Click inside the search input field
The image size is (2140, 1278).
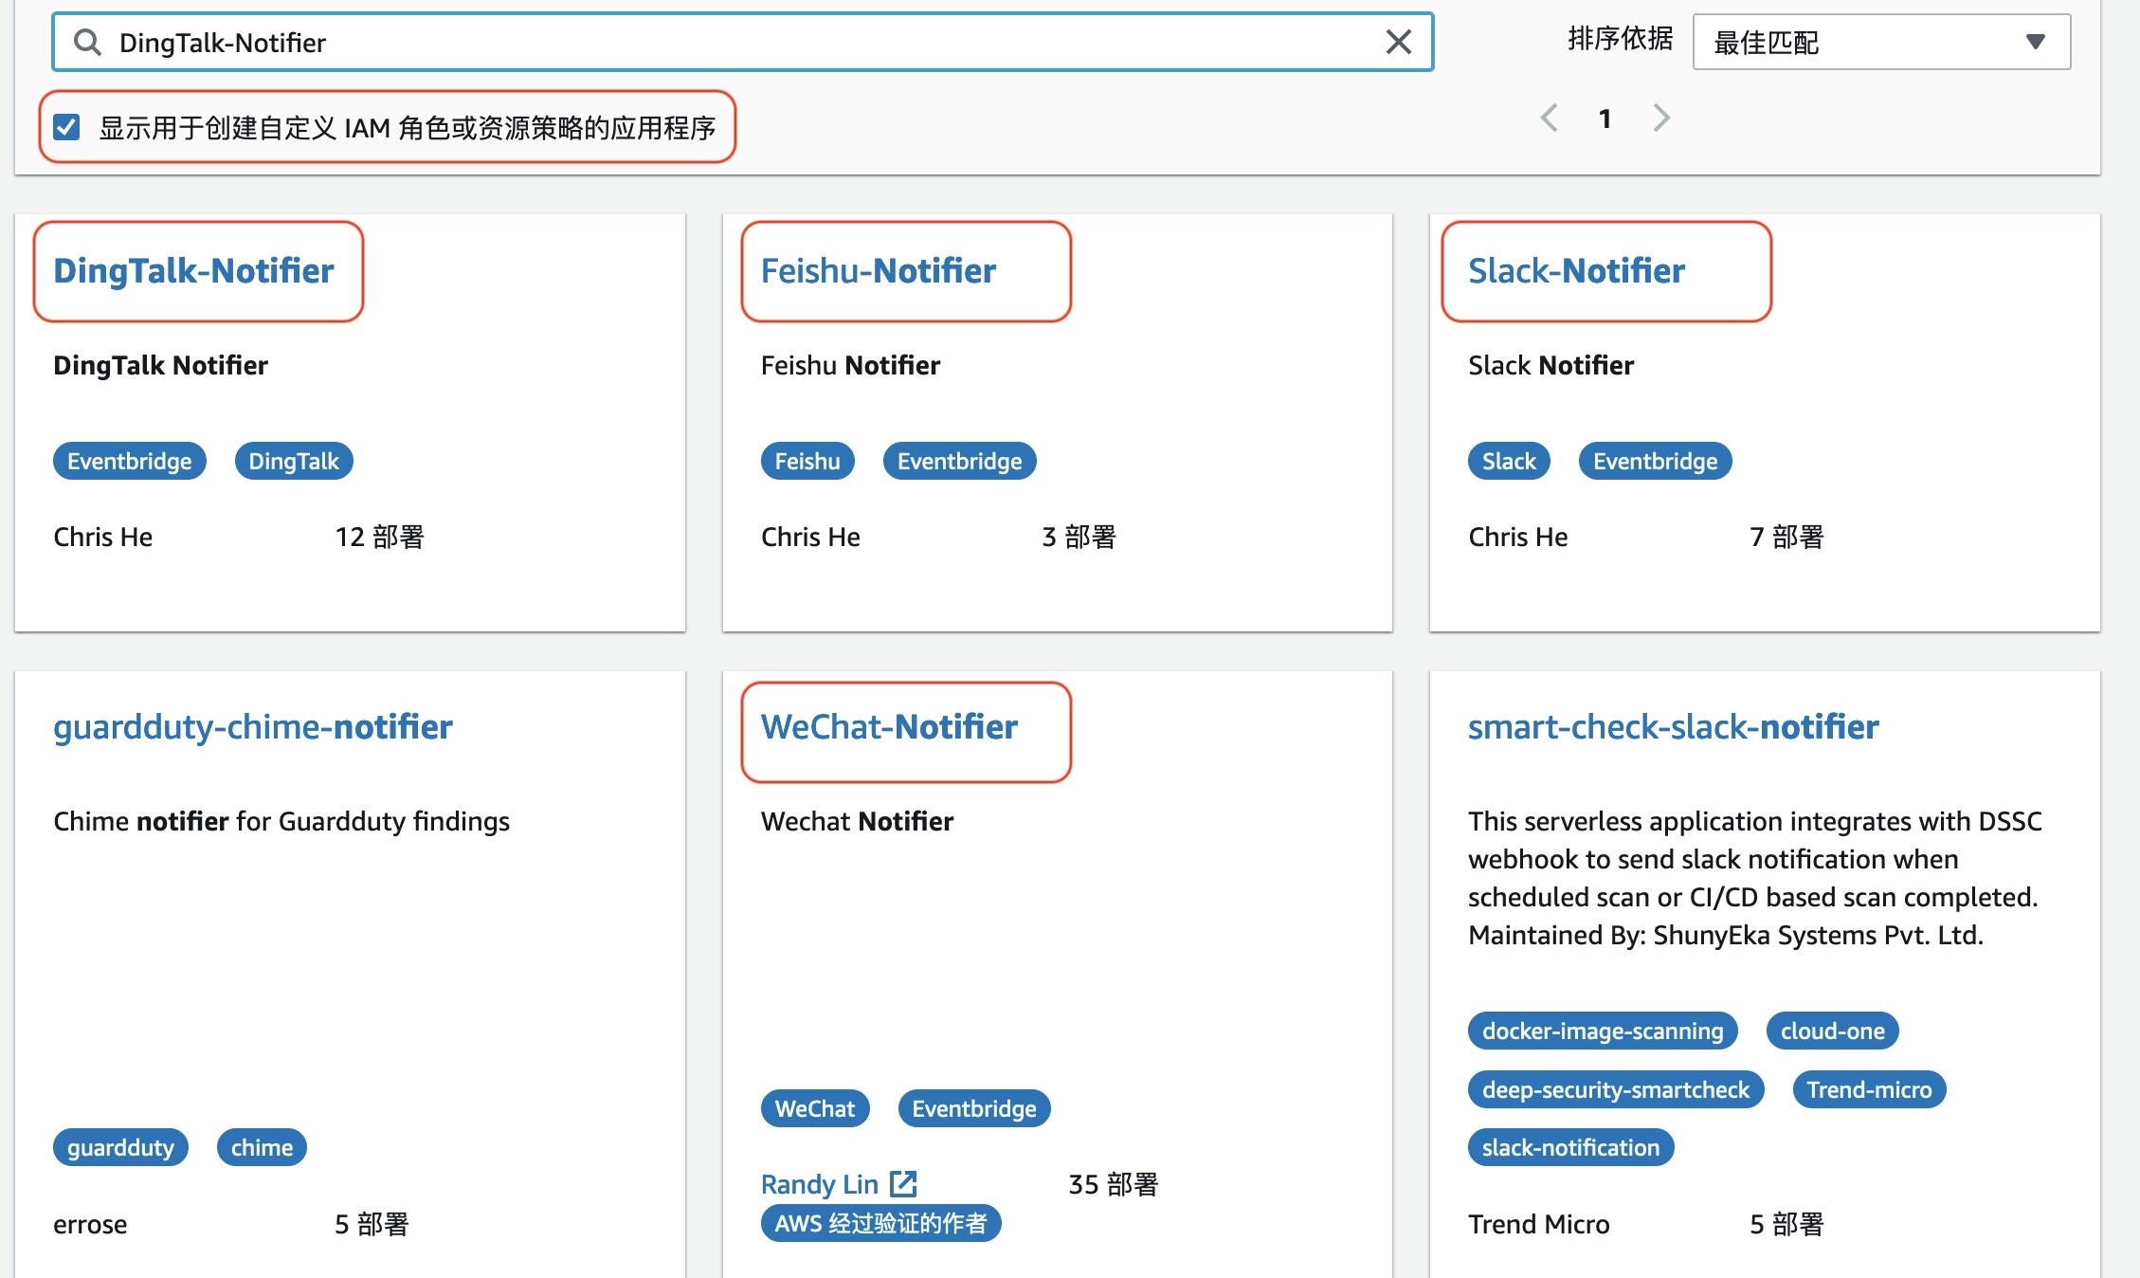pyautogui.click(x=663, y=42)
